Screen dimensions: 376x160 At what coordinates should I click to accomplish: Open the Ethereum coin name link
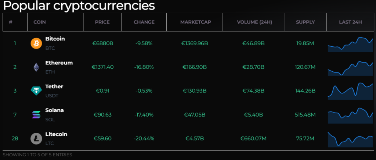pyautogui.click(x=59, y=63)
